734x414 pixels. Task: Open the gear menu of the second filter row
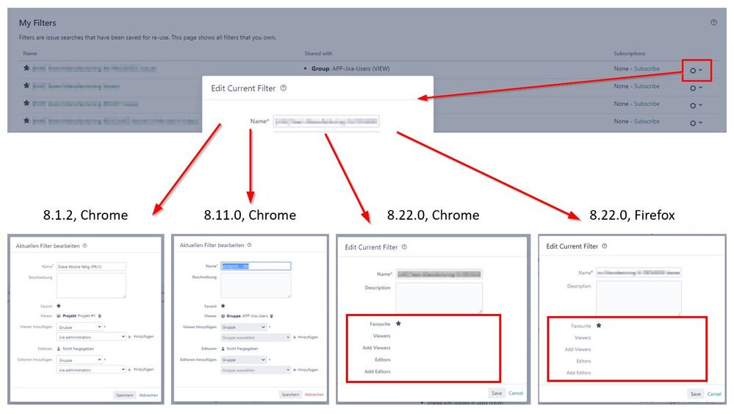tap(696, 88)
